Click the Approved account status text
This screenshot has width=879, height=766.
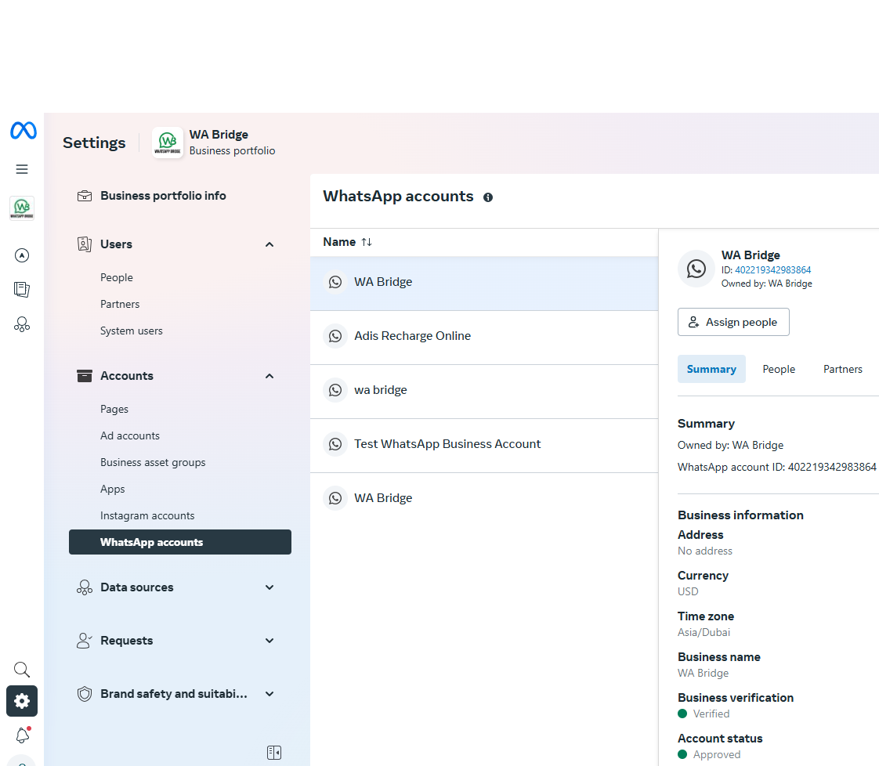point(716,755)
